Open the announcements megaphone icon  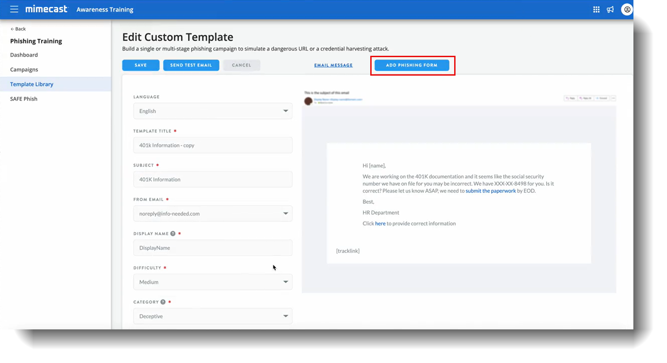(610, 9)
